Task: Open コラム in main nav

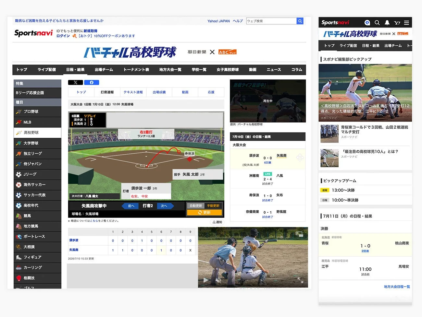Action: coord(297,70)
